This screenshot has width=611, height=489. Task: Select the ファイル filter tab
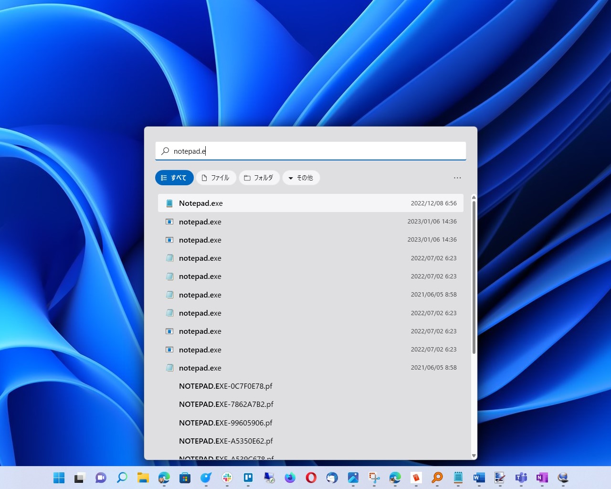pyautogui.click(x=216, y=178)
